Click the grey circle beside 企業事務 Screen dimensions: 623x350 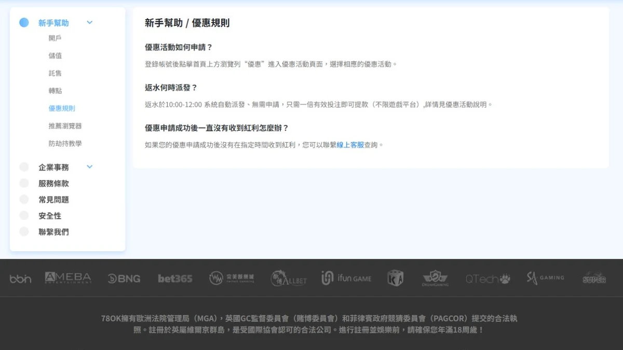pyautogui.click(x=24, y=167)
